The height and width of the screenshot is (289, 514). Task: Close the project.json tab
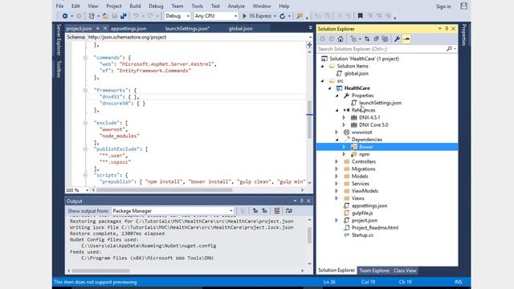pos(105,29)
